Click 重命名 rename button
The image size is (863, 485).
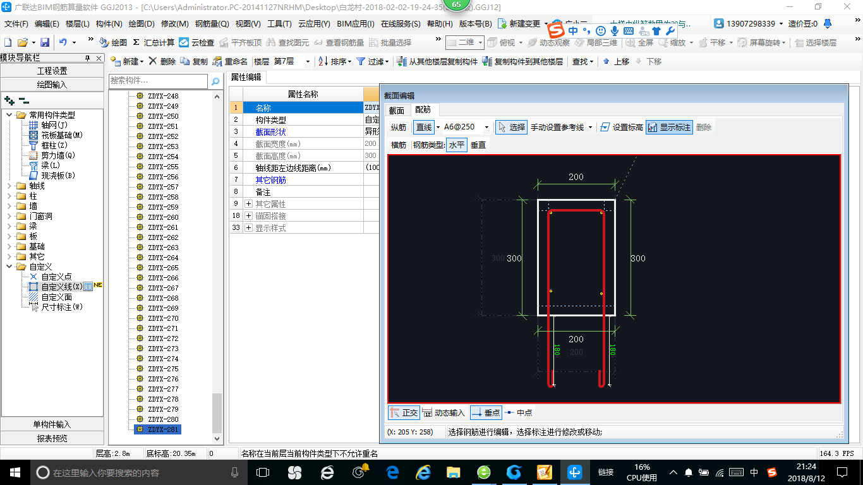coord(231,61)
